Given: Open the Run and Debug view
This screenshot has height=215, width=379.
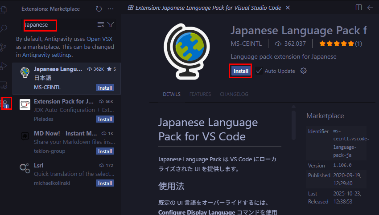Looking at the screenshot, I should [4, 66].
